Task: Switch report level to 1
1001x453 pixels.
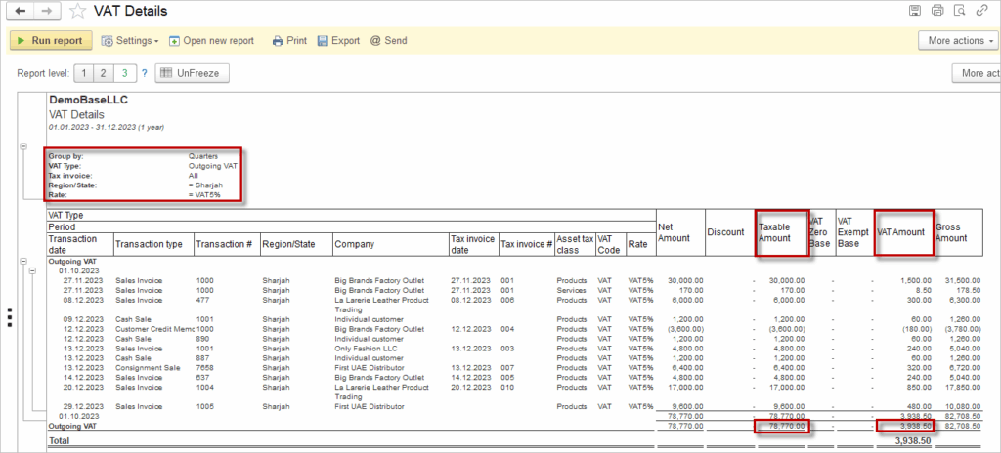Action: 83,73
